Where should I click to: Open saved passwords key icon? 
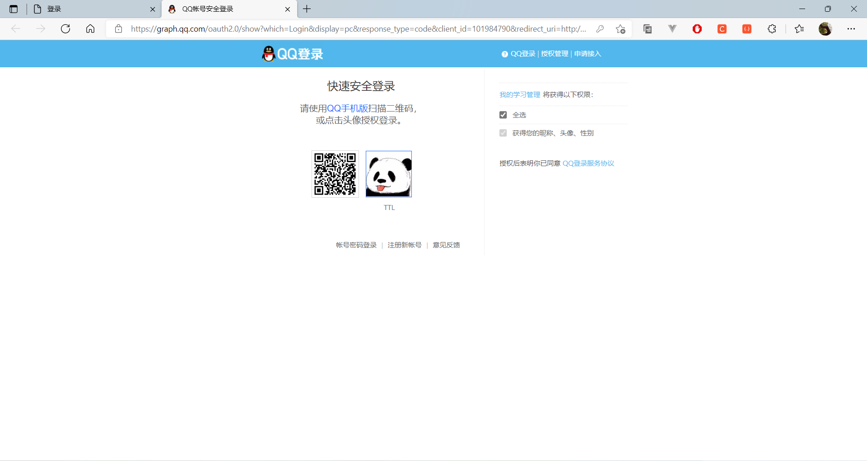click(600, 29)
